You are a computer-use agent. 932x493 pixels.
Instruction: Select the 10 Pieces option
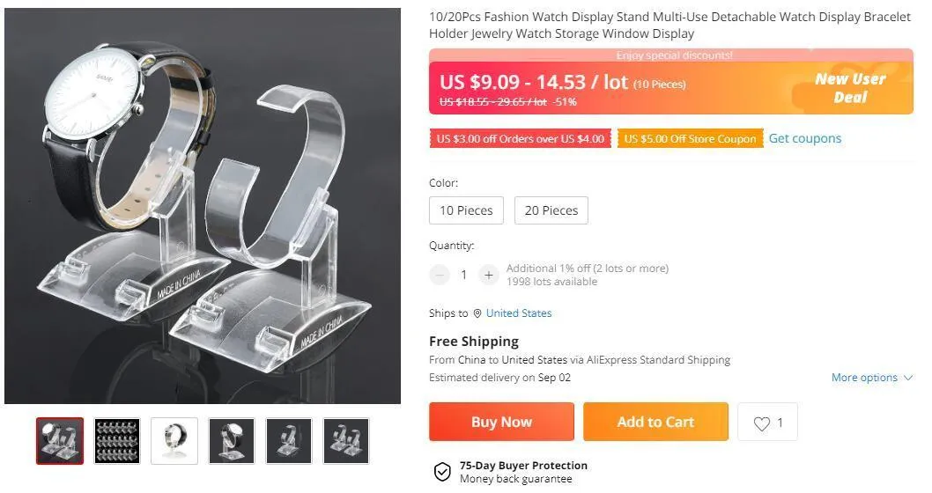[467, 210]
